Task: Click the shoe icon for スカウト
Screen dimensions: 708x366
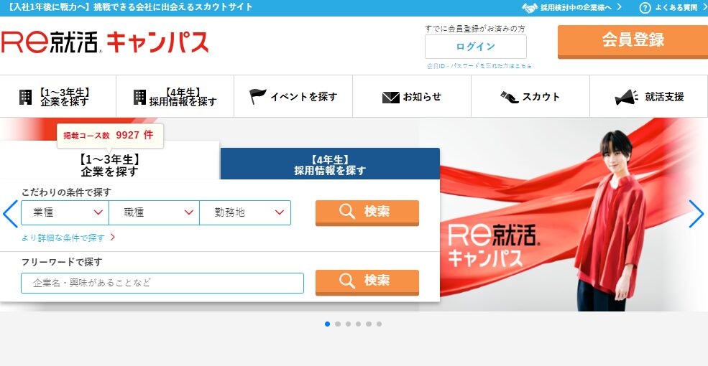Action: tap(510, 97)
